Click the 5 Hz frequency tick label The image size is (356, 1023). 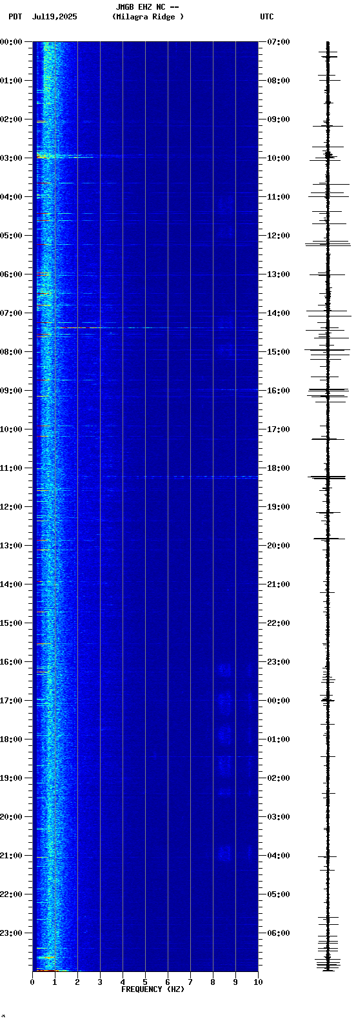click(x=145, y=982)
